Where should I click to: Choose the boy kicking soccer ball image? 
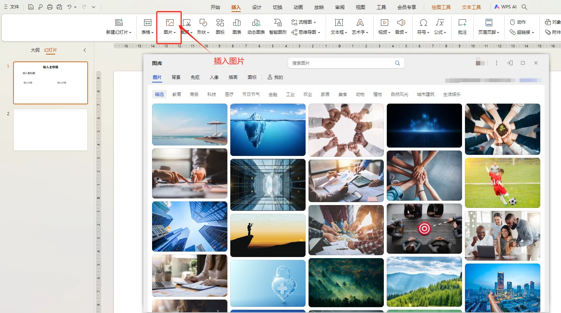(x=502, y=183)
